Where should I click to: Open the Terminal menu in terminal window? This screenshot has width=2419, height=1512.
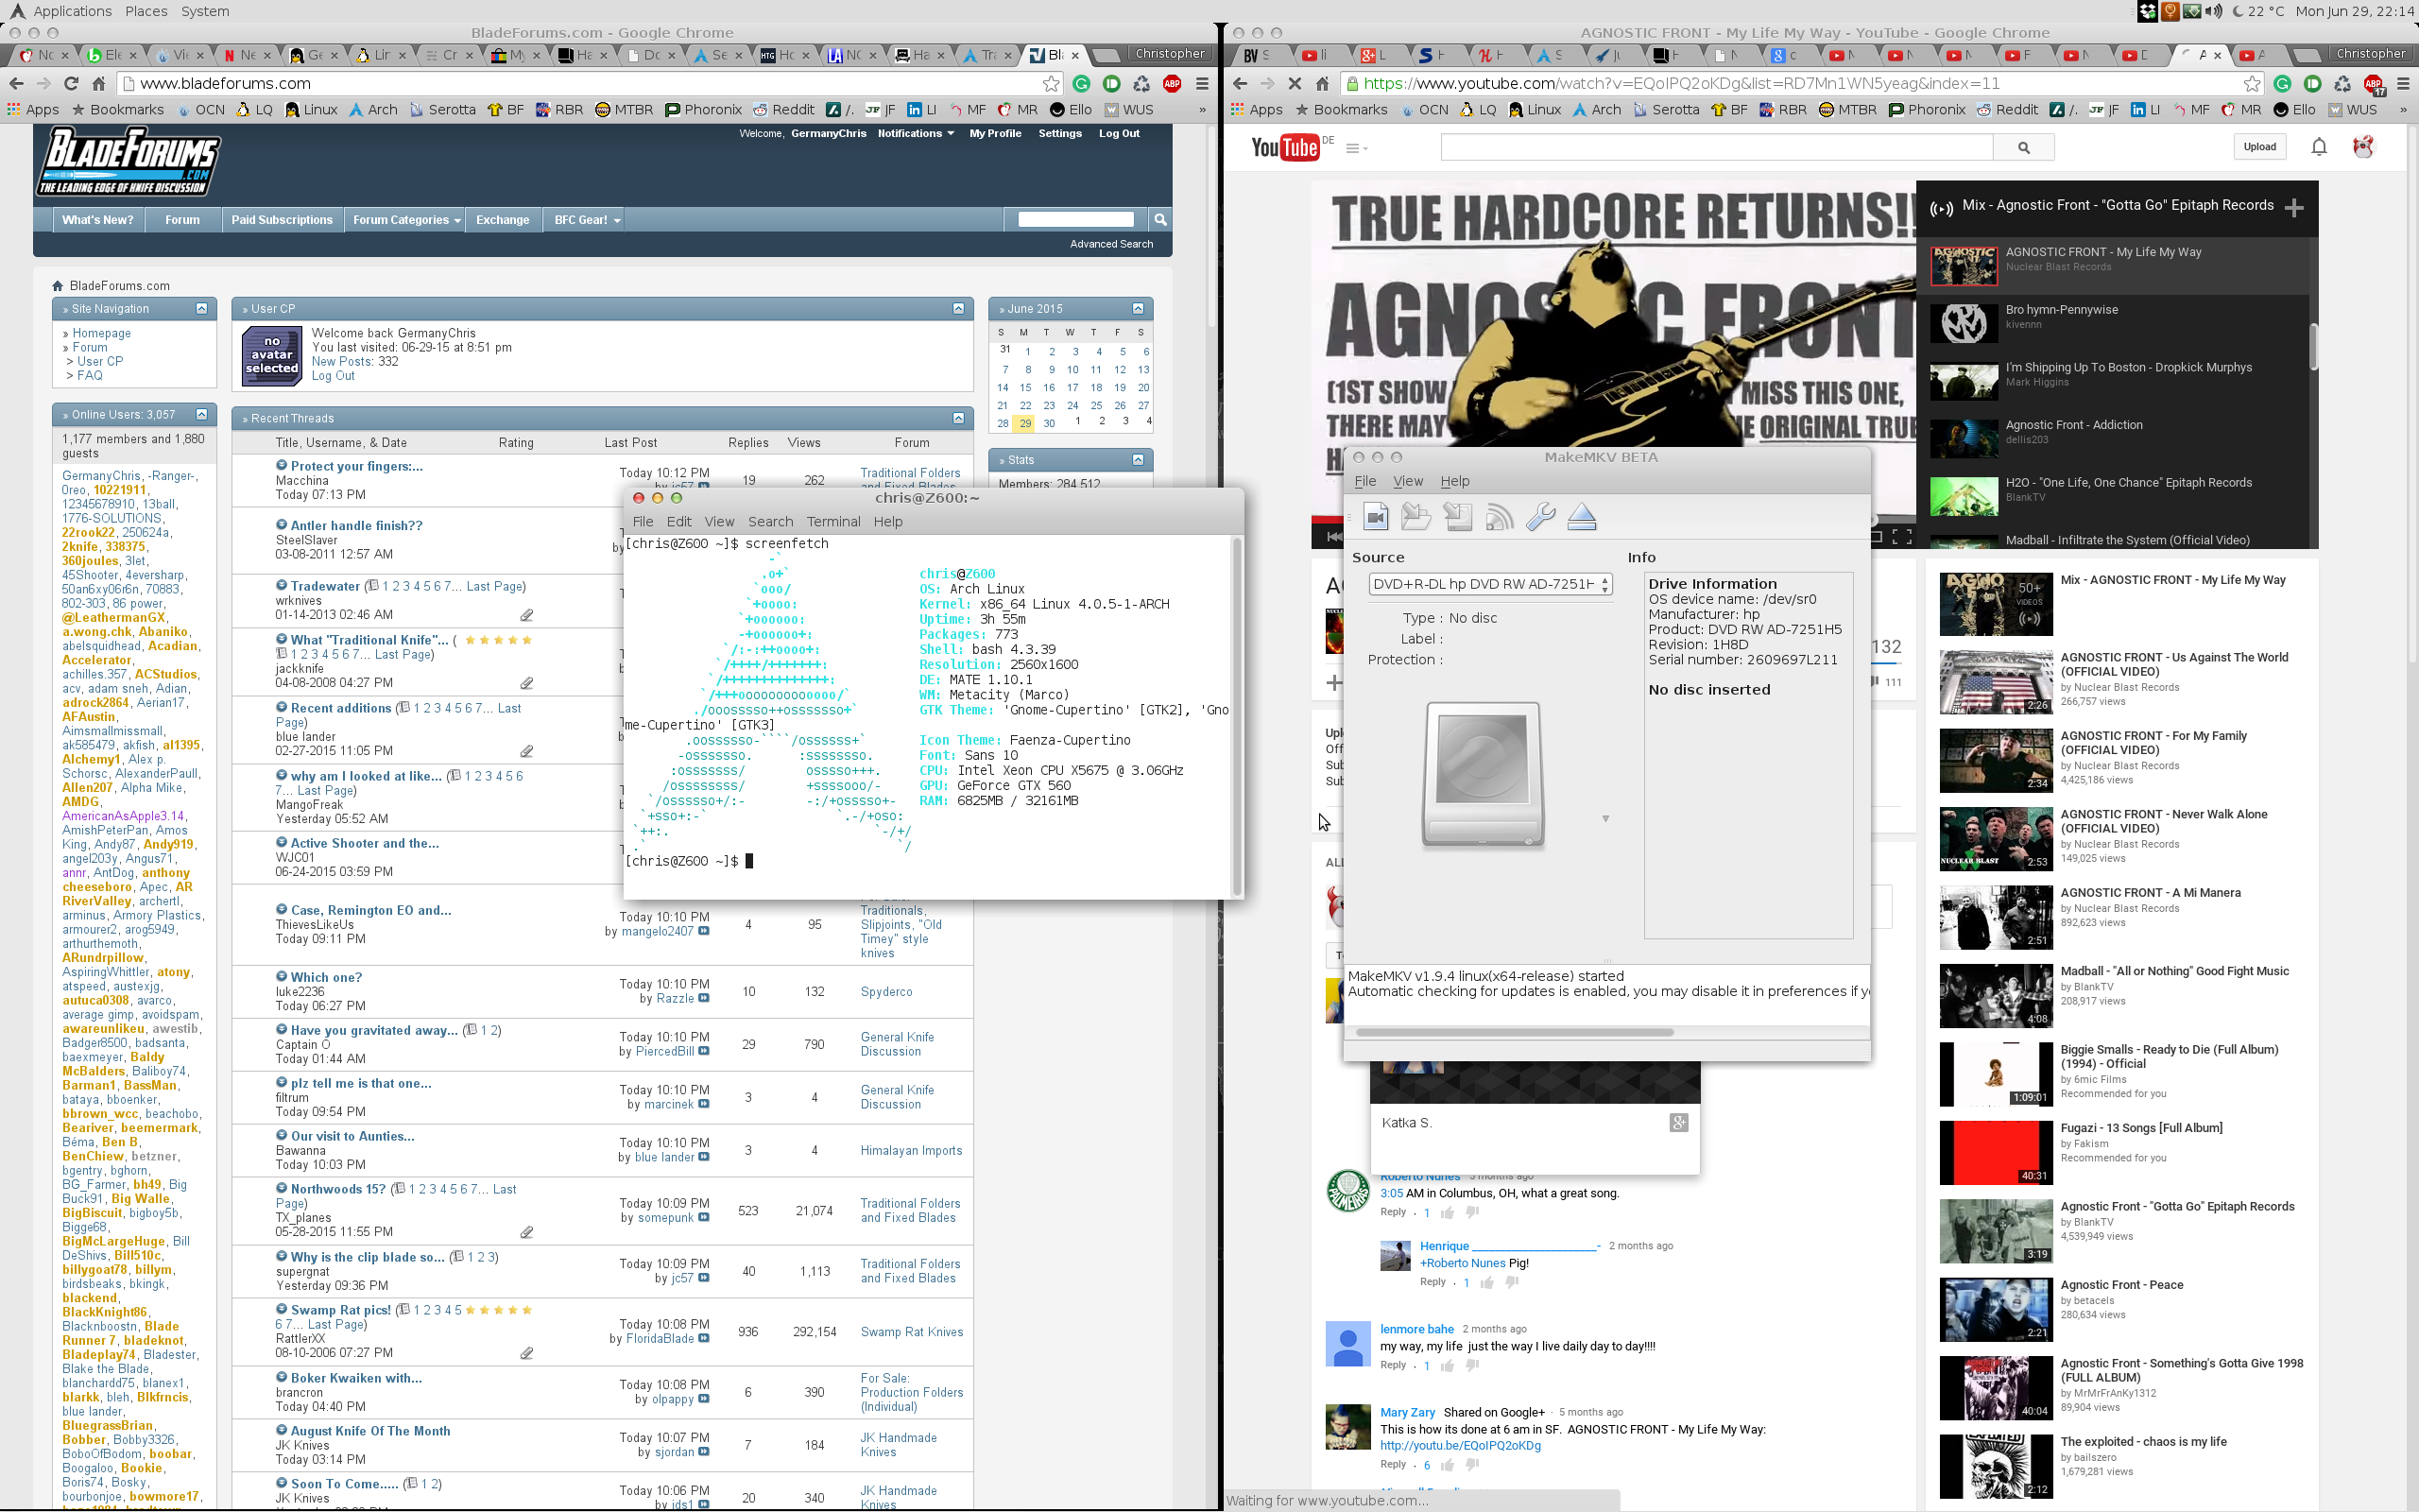[832, 521]
